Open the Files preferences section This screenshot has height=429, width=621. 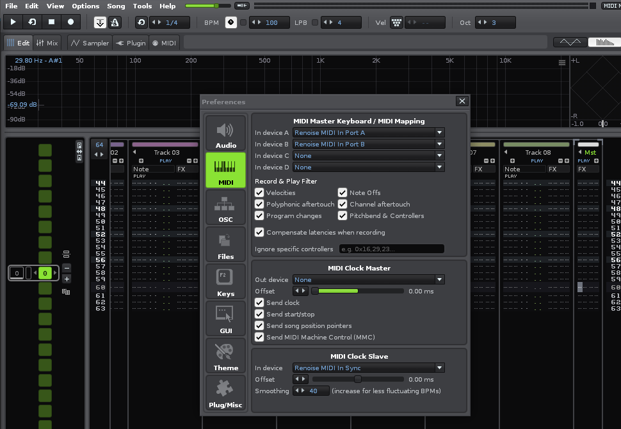[x=225, y=245]
